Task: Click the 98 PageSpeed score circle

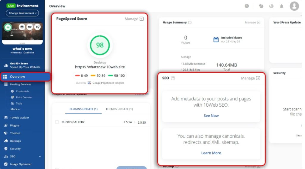Action: coord(100,45)
